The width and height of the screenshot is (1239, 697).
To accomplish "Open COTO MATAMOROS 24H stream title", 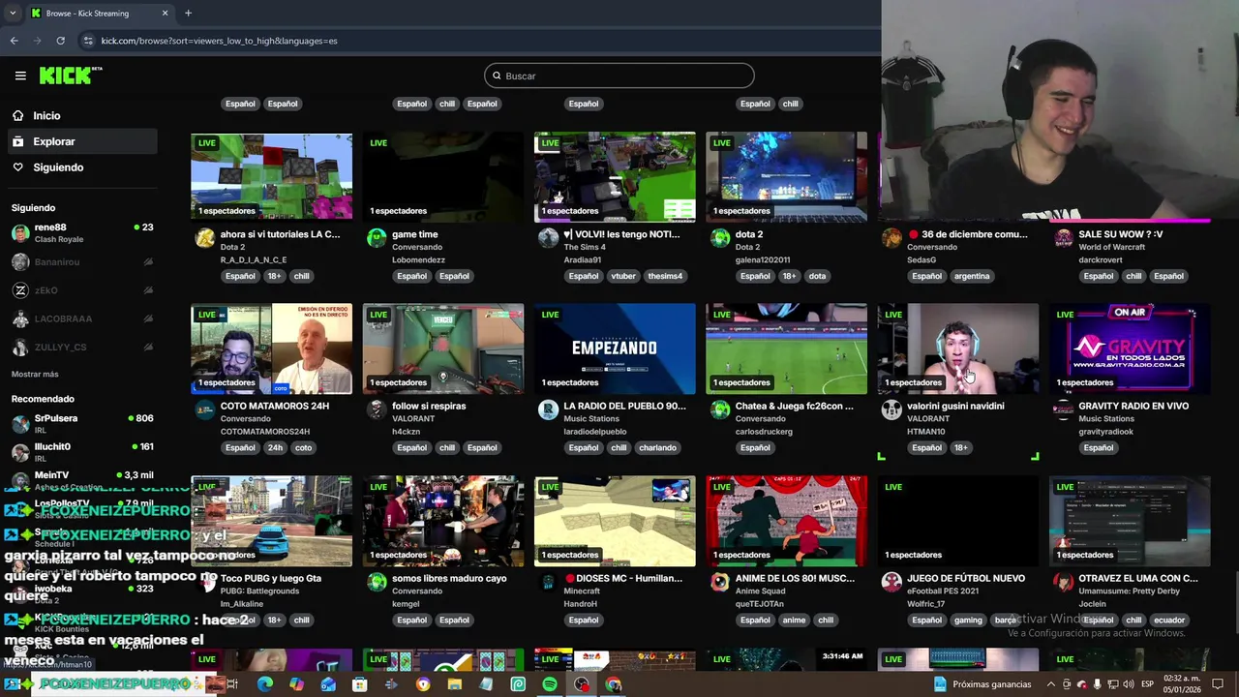I will point(275,406).
